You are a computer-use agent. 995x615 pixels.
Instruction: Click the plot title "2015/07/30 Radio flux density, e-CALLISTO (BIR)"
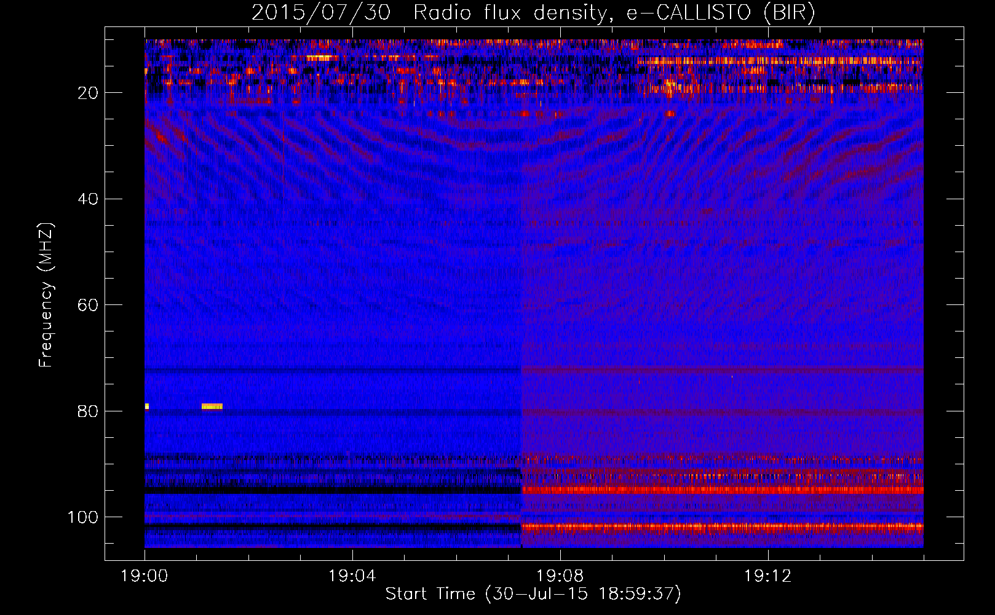click(x=533, y=12)
